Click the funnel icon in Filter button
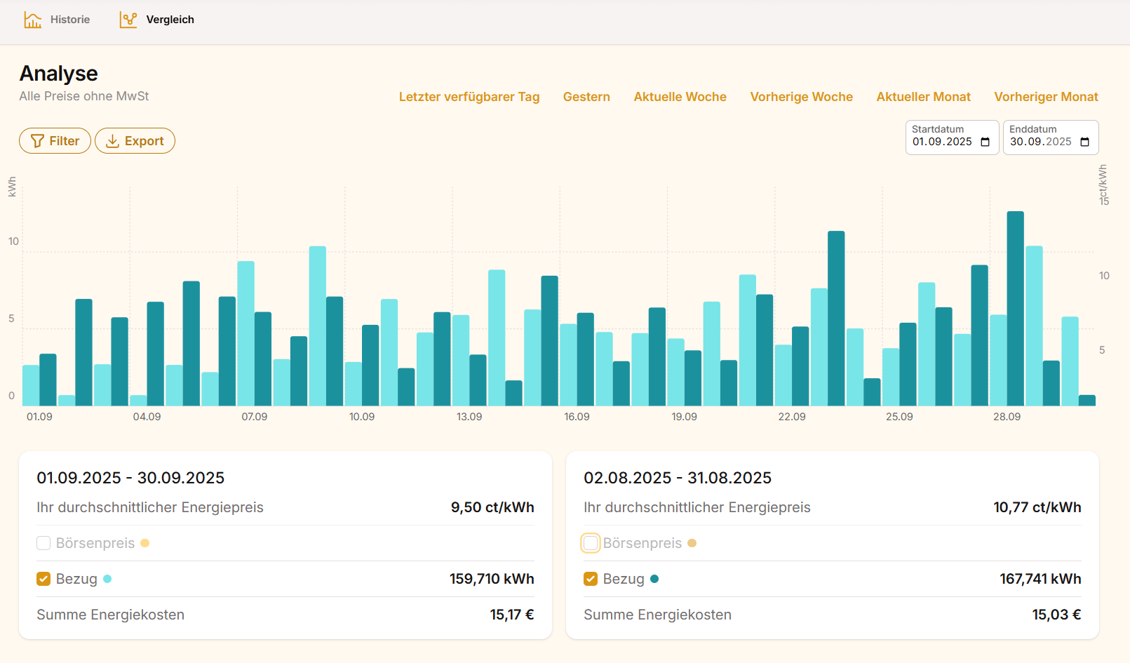 [37, 141]
